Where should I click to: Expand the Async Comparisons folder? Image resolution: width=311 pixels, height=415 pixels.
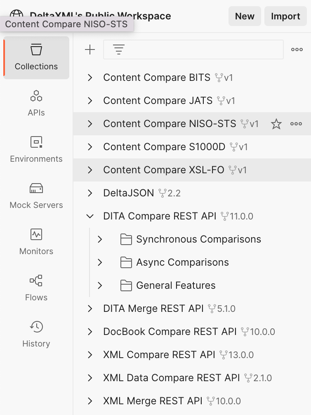(100, 262)
